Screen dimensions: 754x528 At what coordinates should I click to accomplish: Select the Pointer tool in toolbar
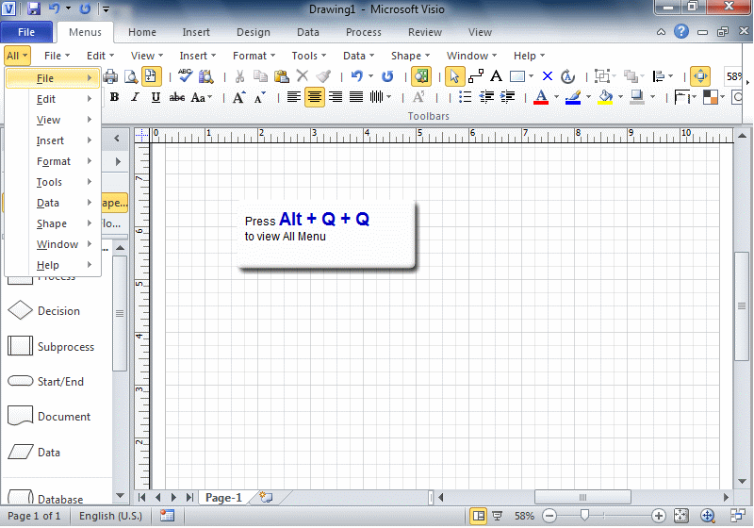tap(454, 76)
